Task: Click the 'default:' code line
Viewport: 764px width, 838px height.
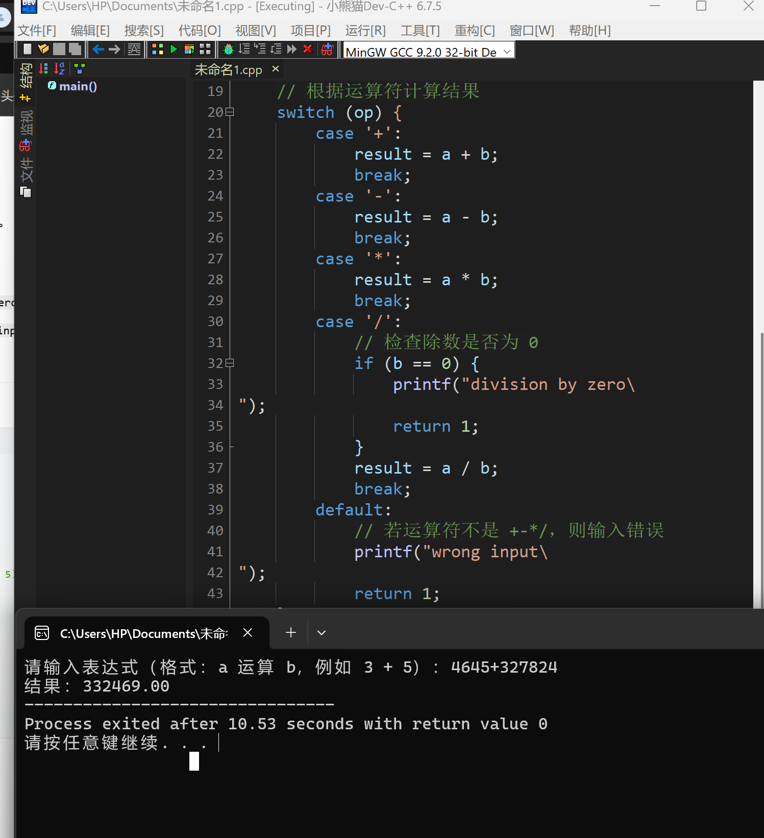Action: [x=353, y=510]
